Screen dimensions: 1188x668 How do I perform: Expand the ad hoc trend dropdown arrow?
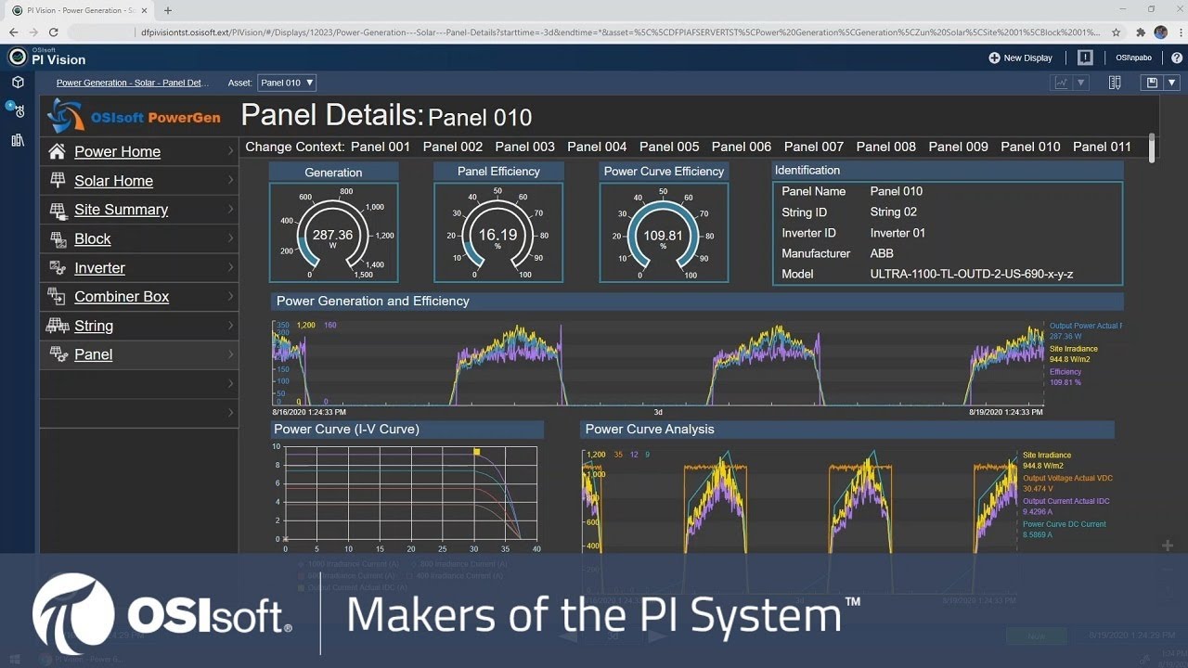[1080, 83]
